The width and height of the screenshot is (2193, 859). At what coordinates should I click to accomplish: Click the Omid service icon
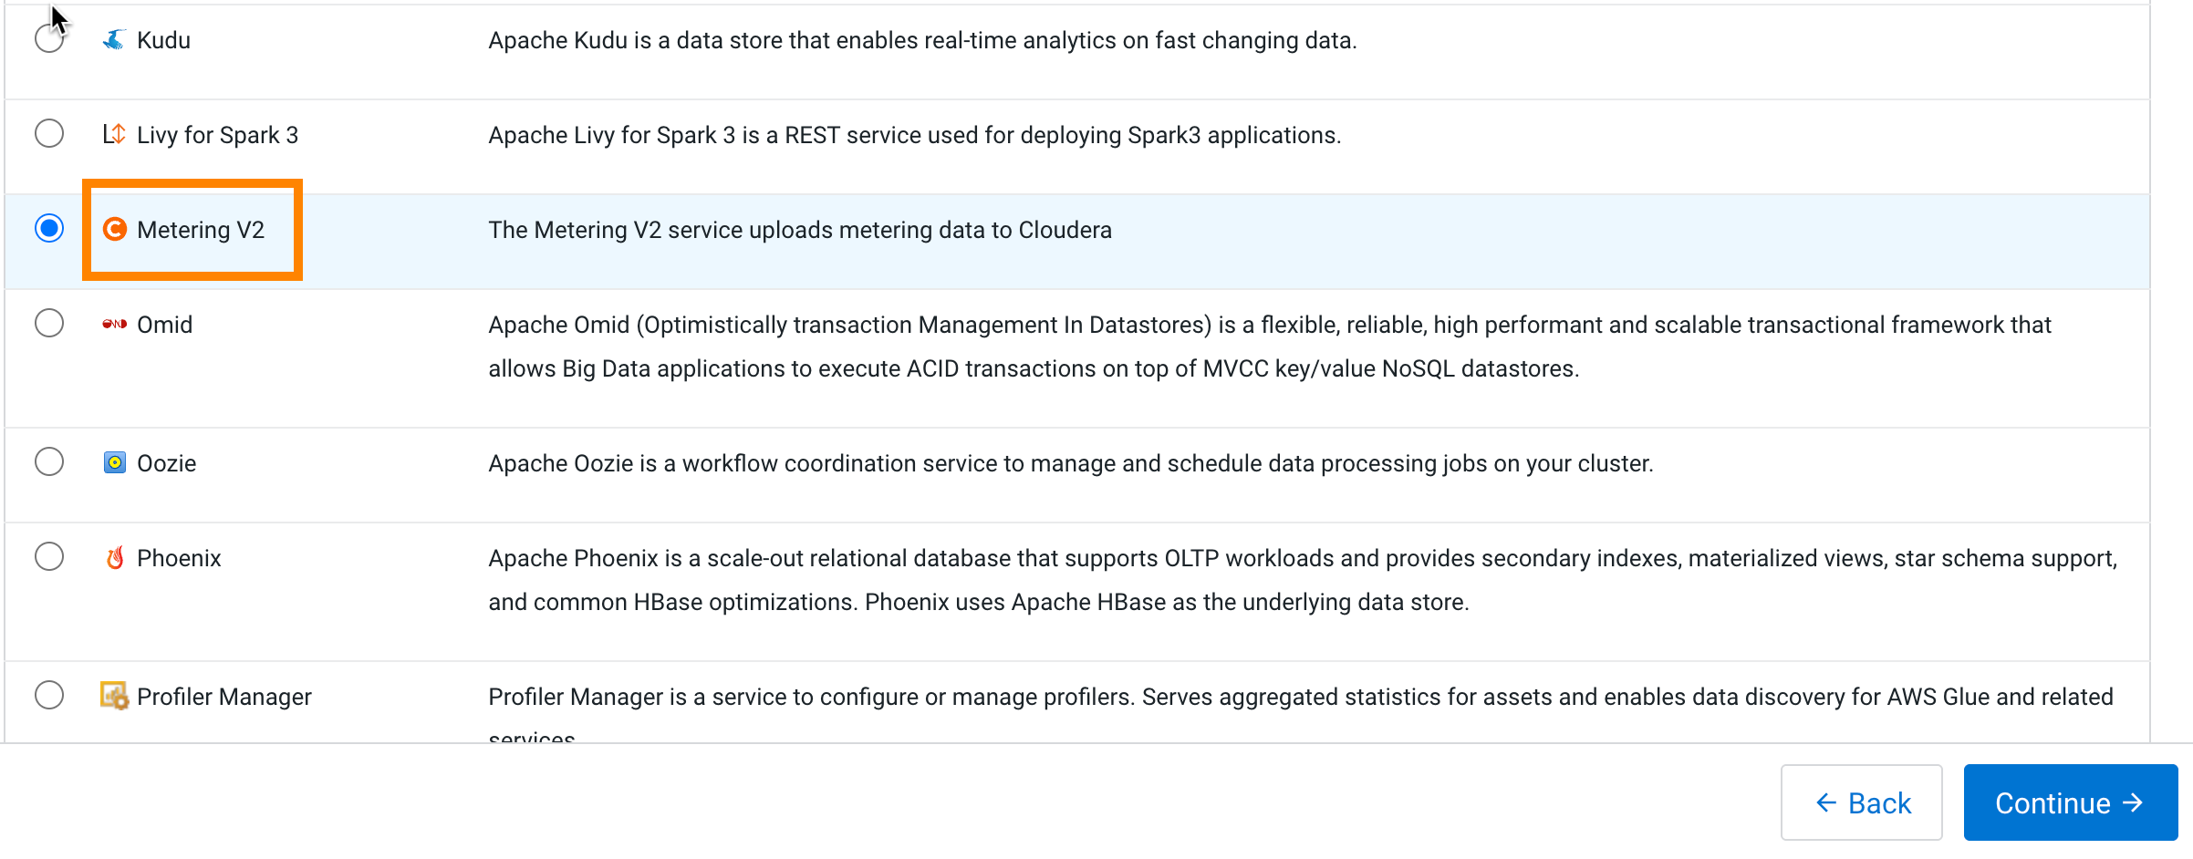pos(114,325)
